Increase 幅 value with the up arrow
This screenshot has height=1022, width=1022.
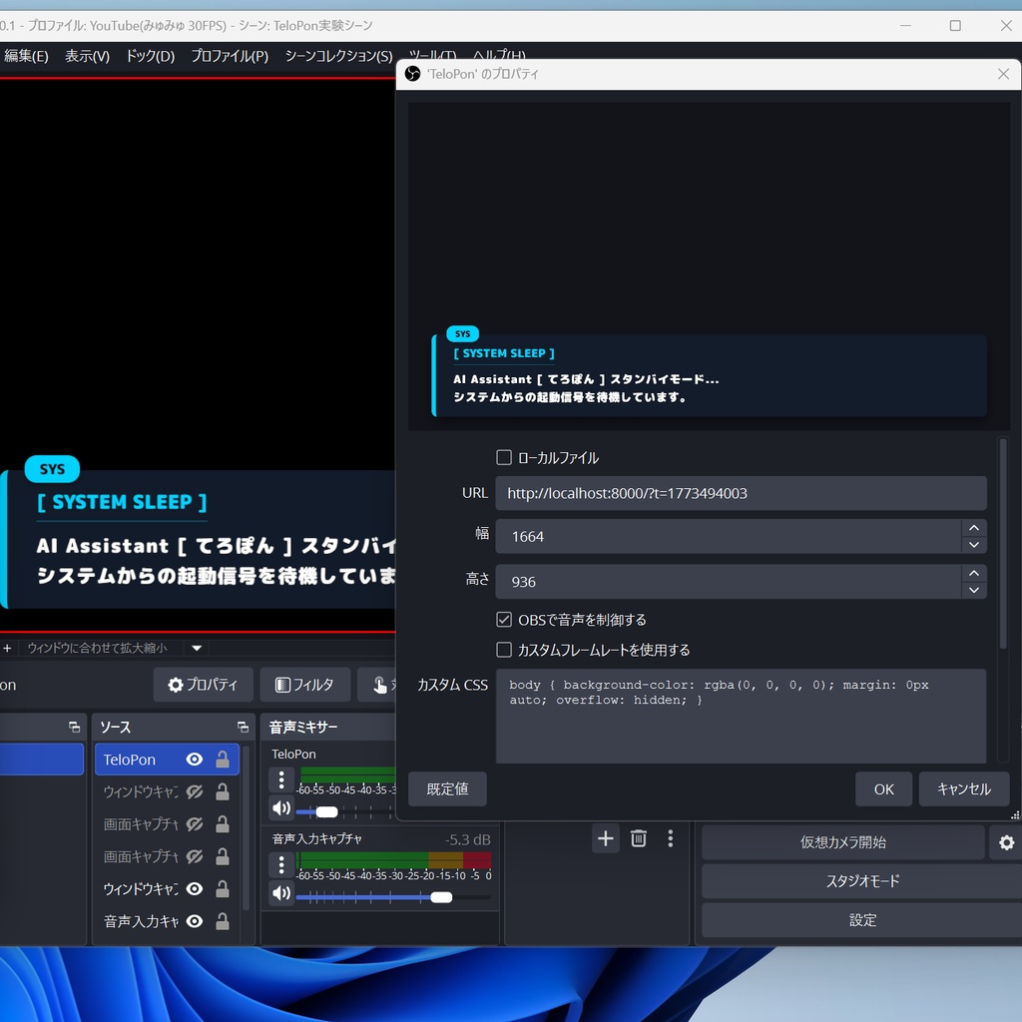(x=973, y=528)
